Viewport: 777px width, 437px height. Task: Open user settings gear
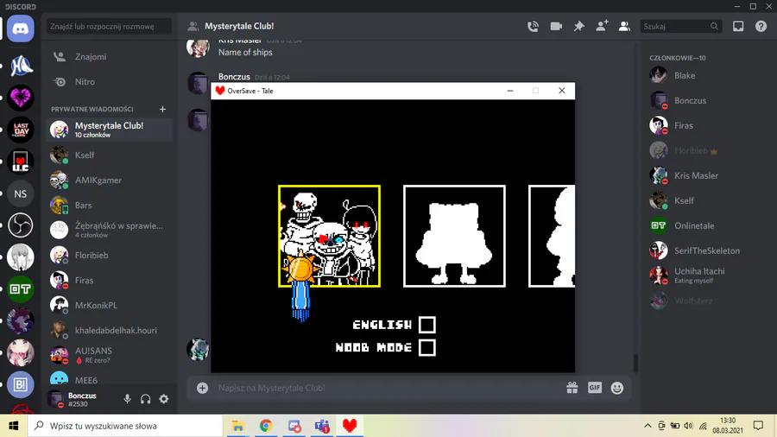pos(163,399)
